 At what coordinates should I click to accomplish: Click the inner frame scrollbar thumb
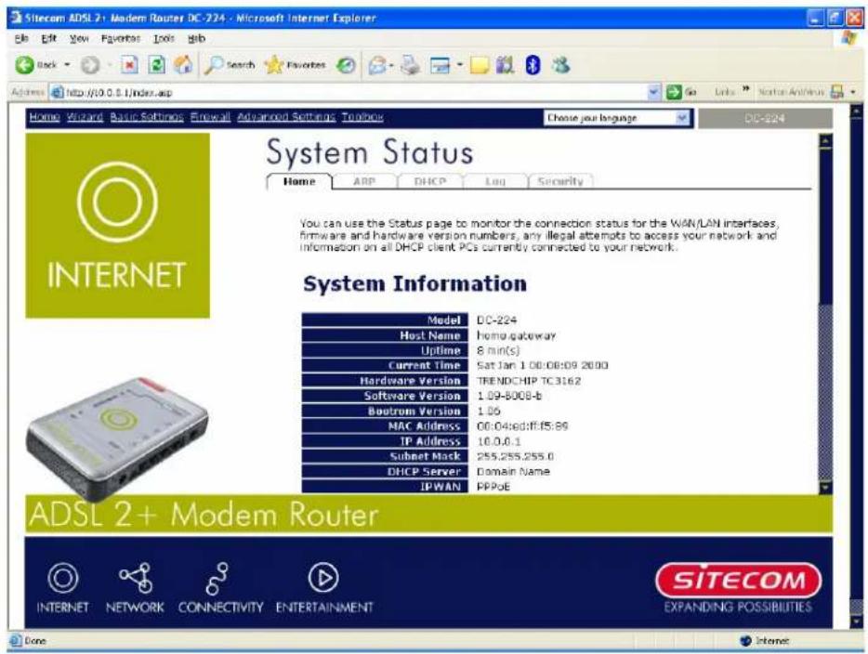point(825,392)
